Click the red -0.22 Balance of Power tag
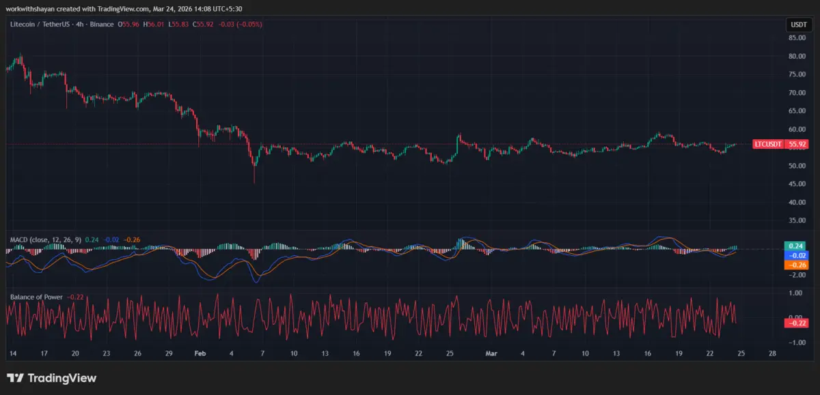 pos(795,323)
